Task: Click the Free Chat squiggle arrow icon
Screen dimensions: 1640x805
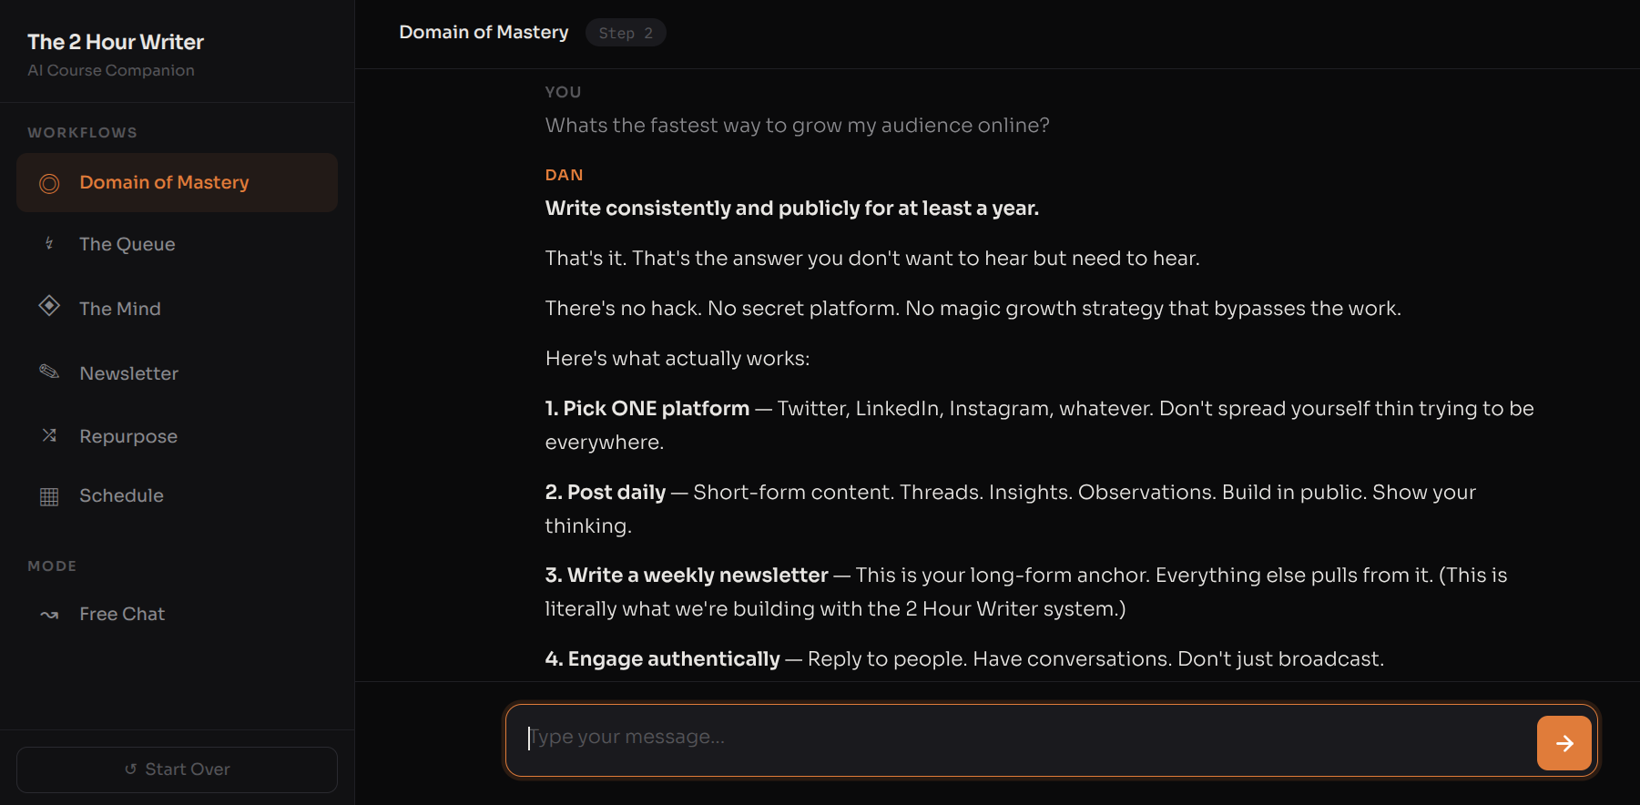Action: click(49, 615)
